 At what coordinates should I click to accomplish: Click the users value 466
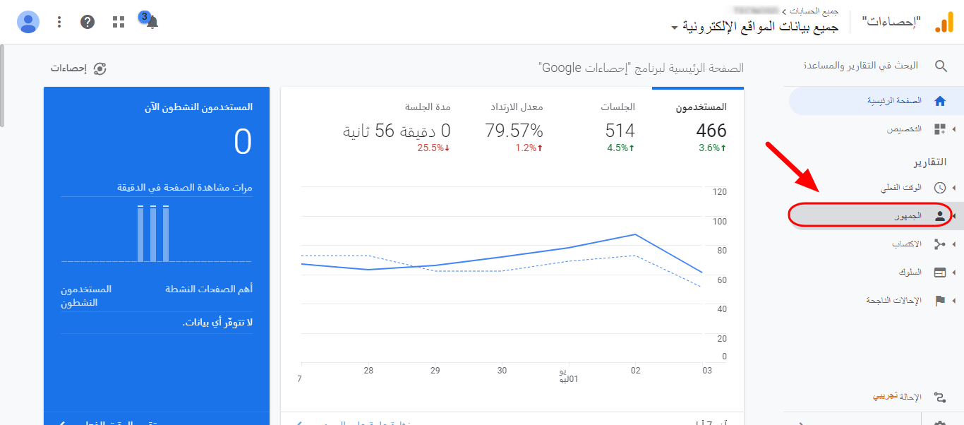[711, 131]
